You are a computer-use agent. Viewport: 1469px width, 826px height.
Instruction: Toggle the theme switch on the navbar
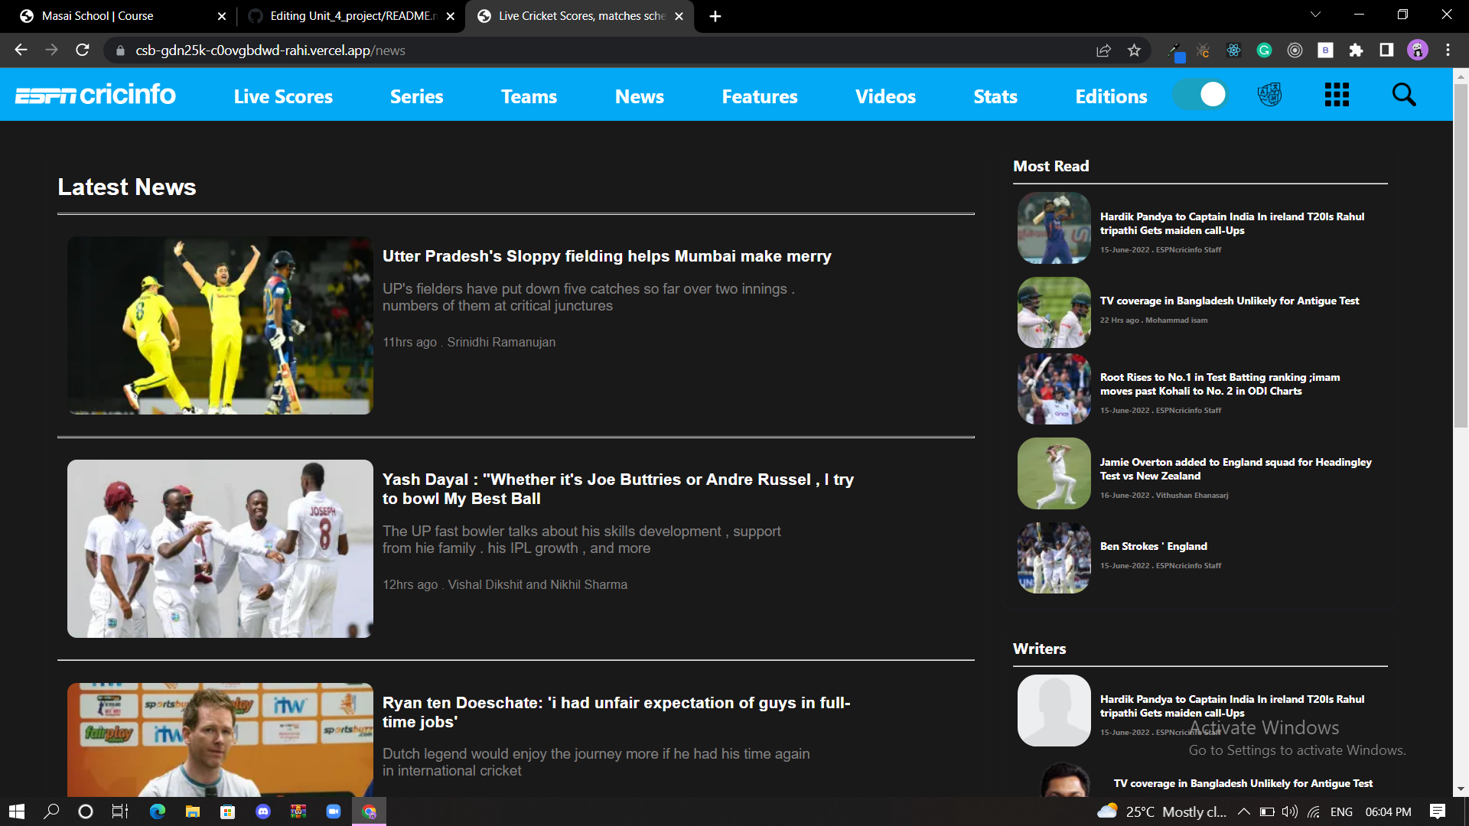(x=1200, y=94)
